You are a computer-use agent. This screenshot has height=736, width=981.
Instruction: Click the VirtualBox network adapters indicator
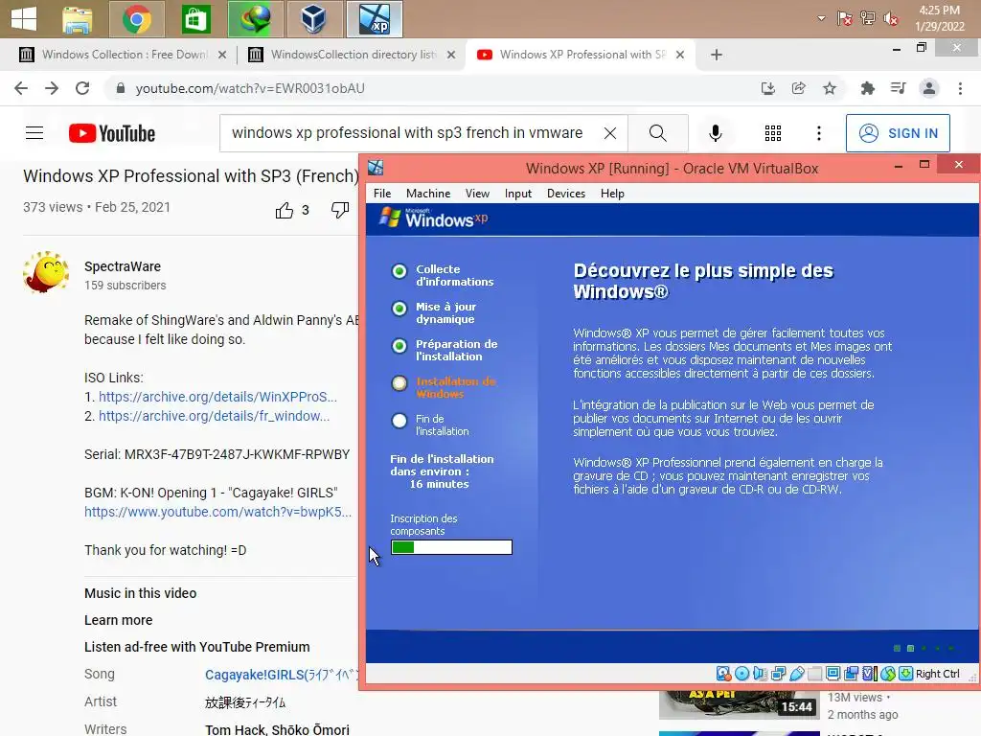click(778, 674)
